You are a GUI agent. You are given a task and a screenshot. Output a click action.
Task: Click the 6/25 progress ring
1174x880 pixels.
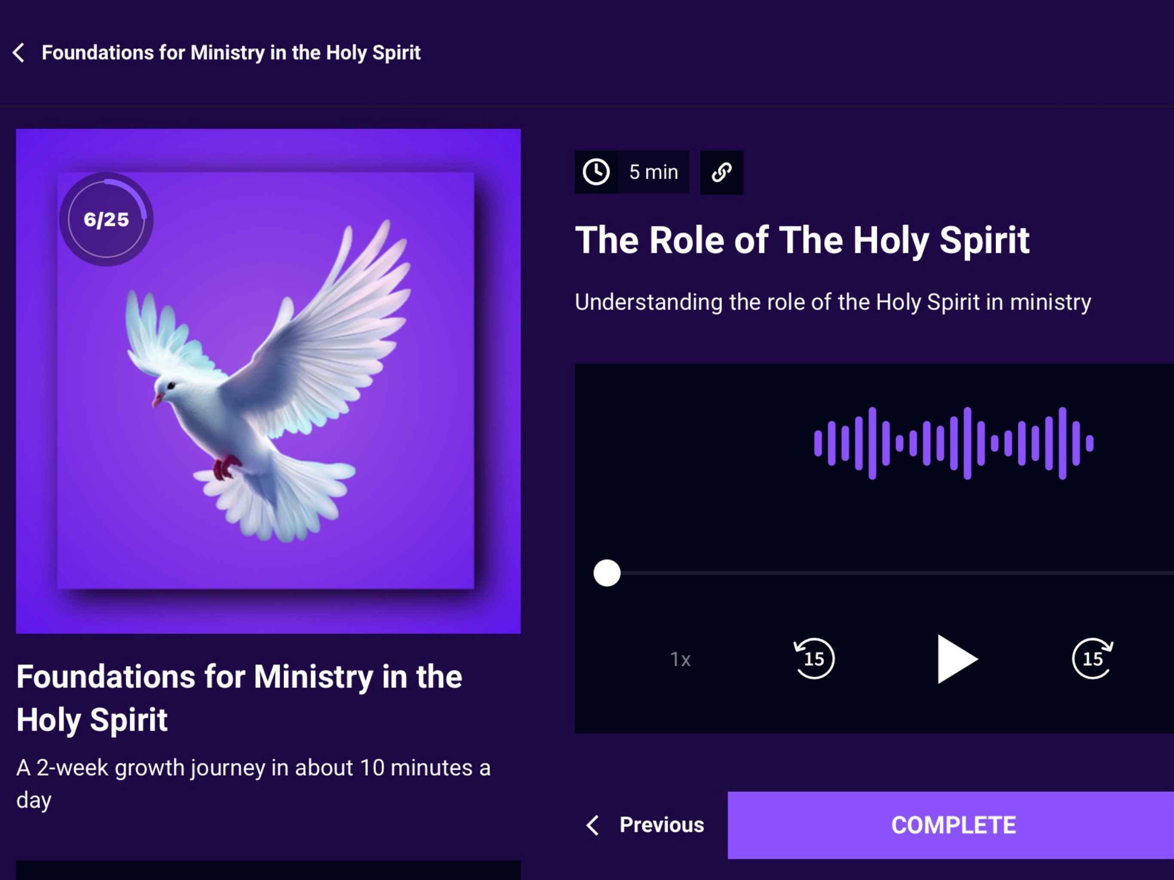point(106,219)
